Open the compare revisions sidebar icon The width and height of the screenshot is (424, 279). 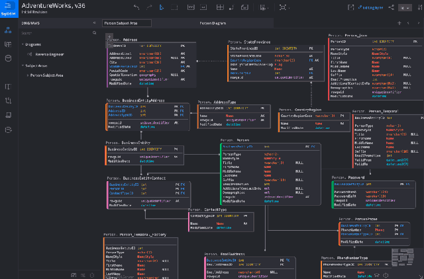coord(8,100)
